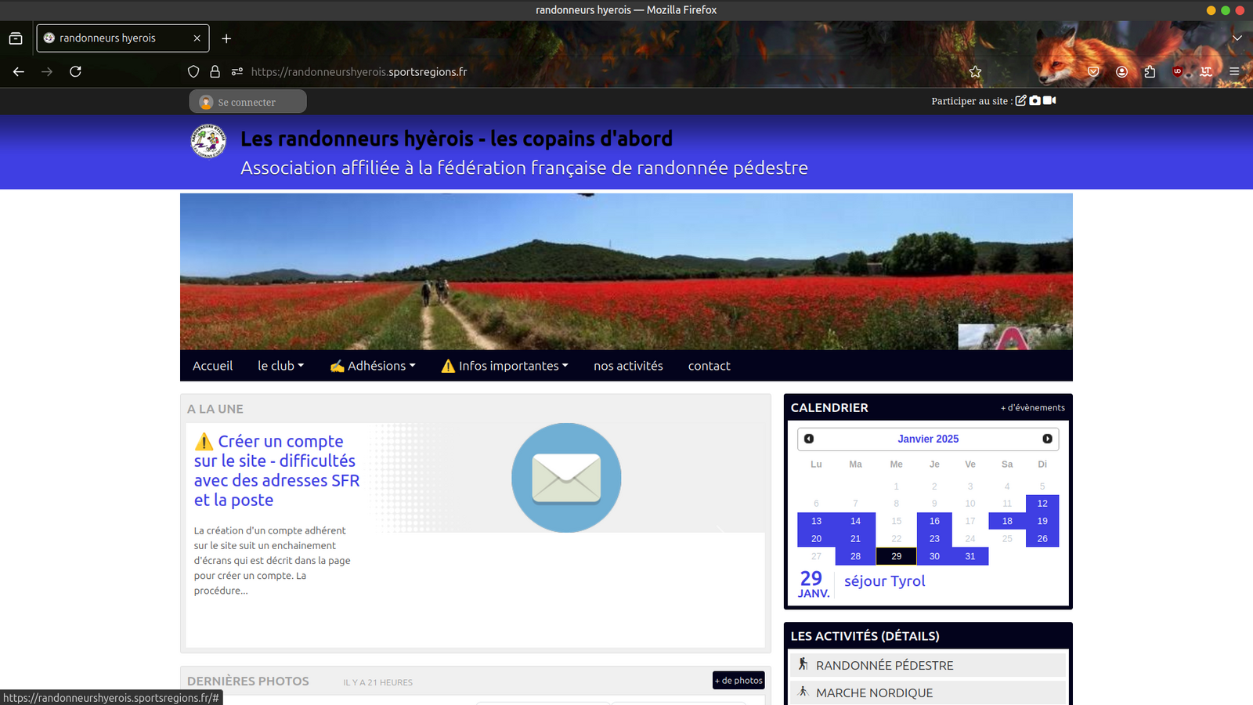Click the Se connecter button
The image size is (1253, 705).
[247, 102]
